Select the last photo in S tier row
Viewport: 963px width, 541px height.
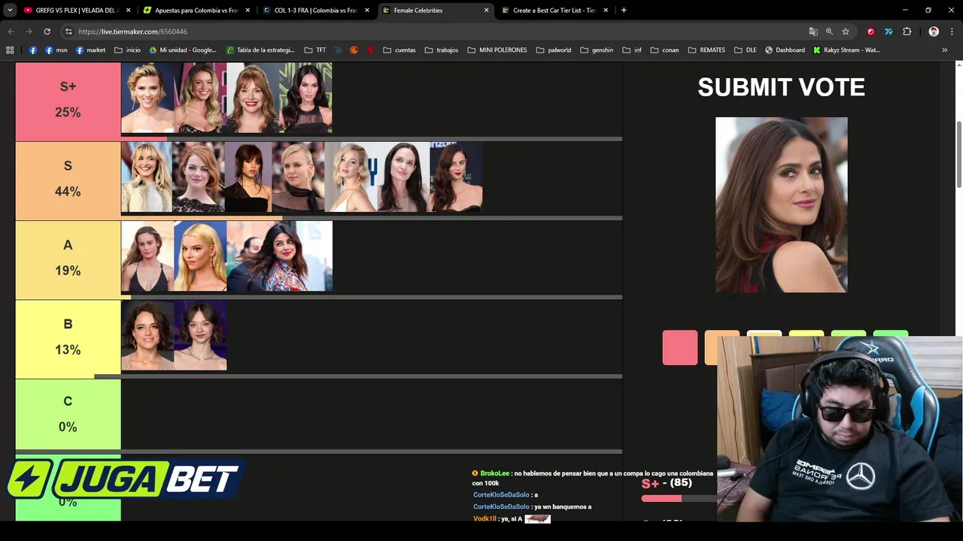pyautogui.click(x=456, y=177)
